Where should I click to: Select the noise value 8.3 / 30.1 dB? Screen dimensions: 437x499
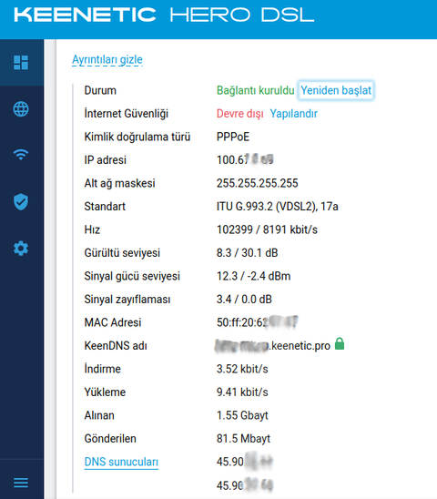[x=248, y=253]
